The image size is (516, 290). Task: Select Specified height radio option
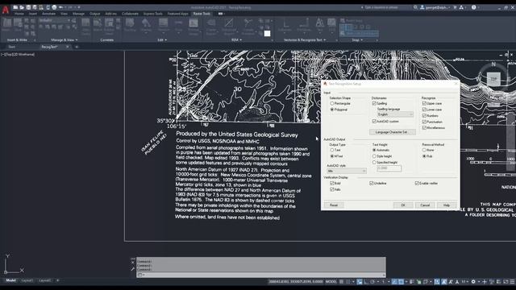click(374, 162)
